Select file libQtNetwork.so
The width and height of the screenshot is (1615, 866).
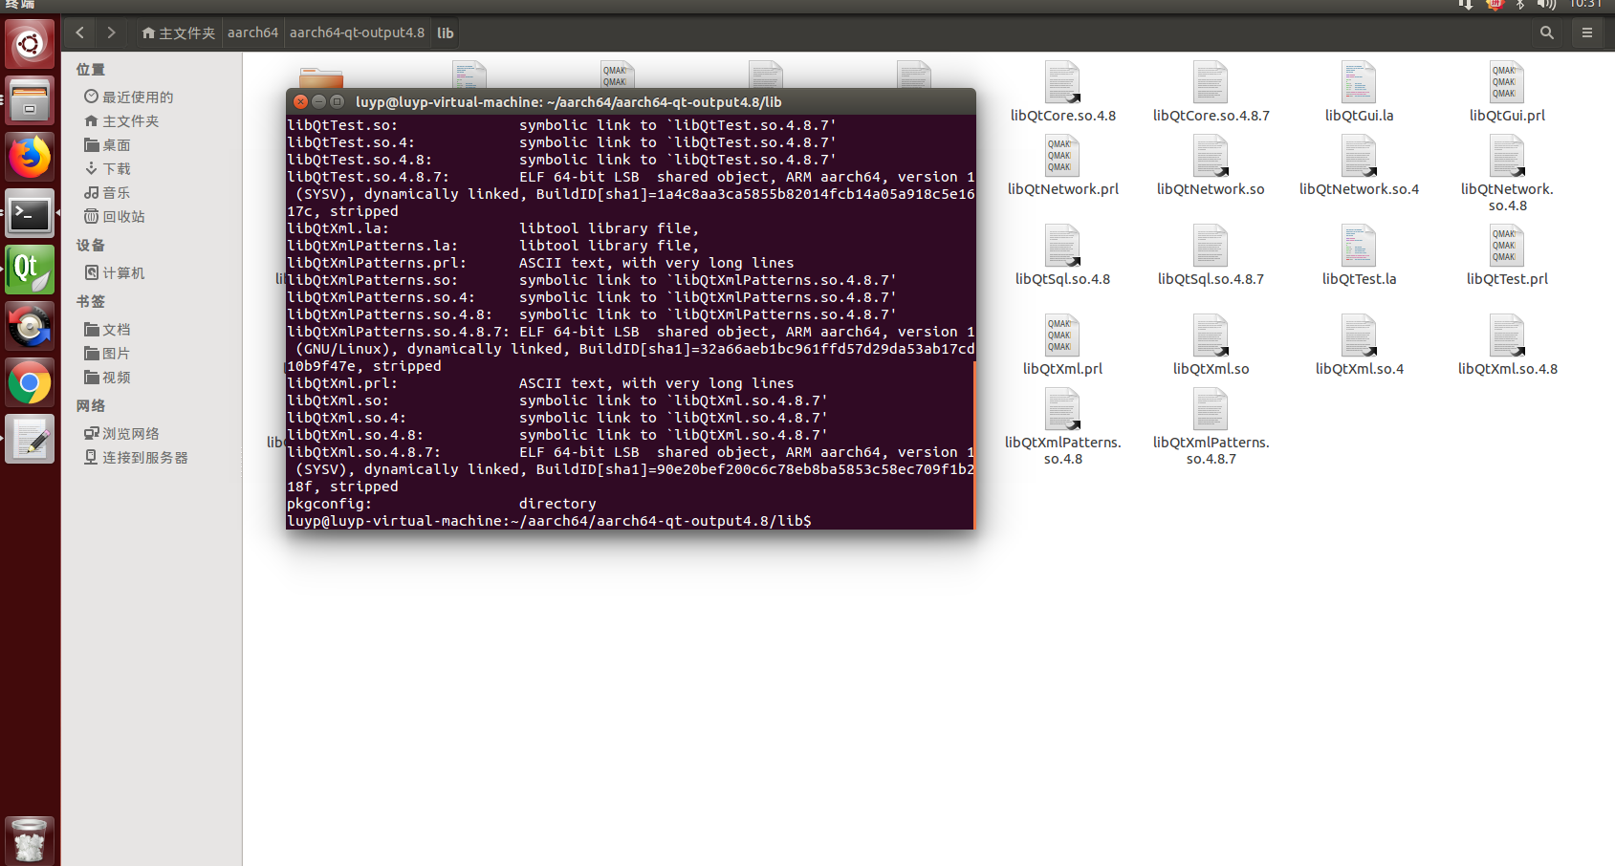click(x=1211, y=165)
